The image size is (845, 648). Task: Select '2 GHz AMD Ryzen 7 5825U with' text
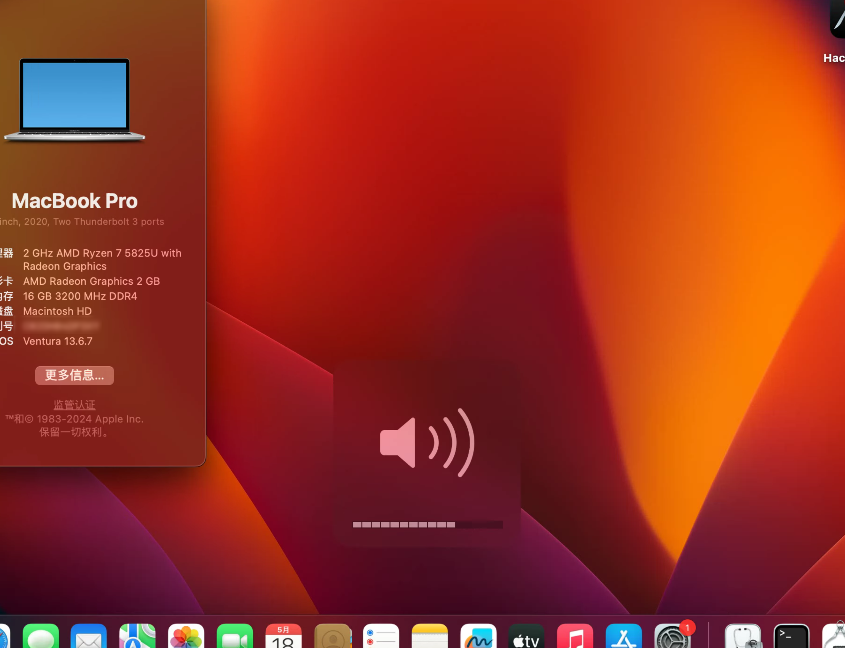pos(102,253)
